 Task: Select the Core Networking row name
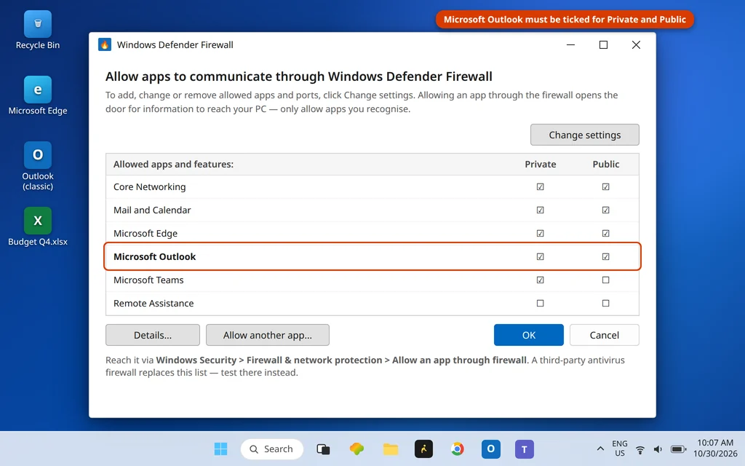[x=150, y=187]
